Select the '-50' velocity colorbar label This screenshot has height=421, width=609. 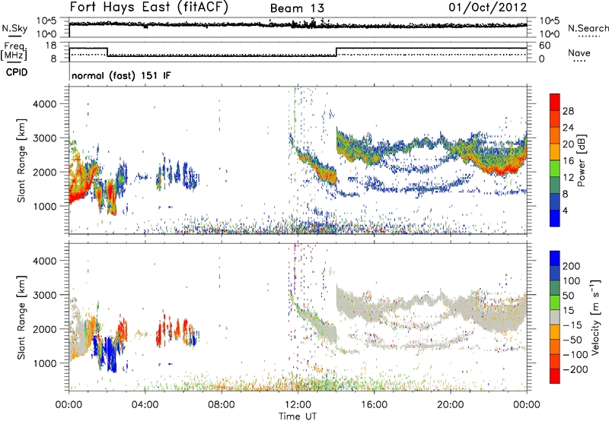point(572,340)
